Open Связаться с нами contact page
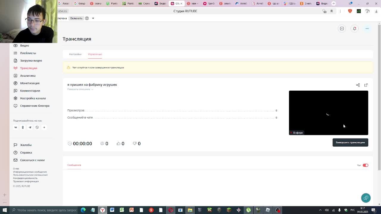 [32, 160]
